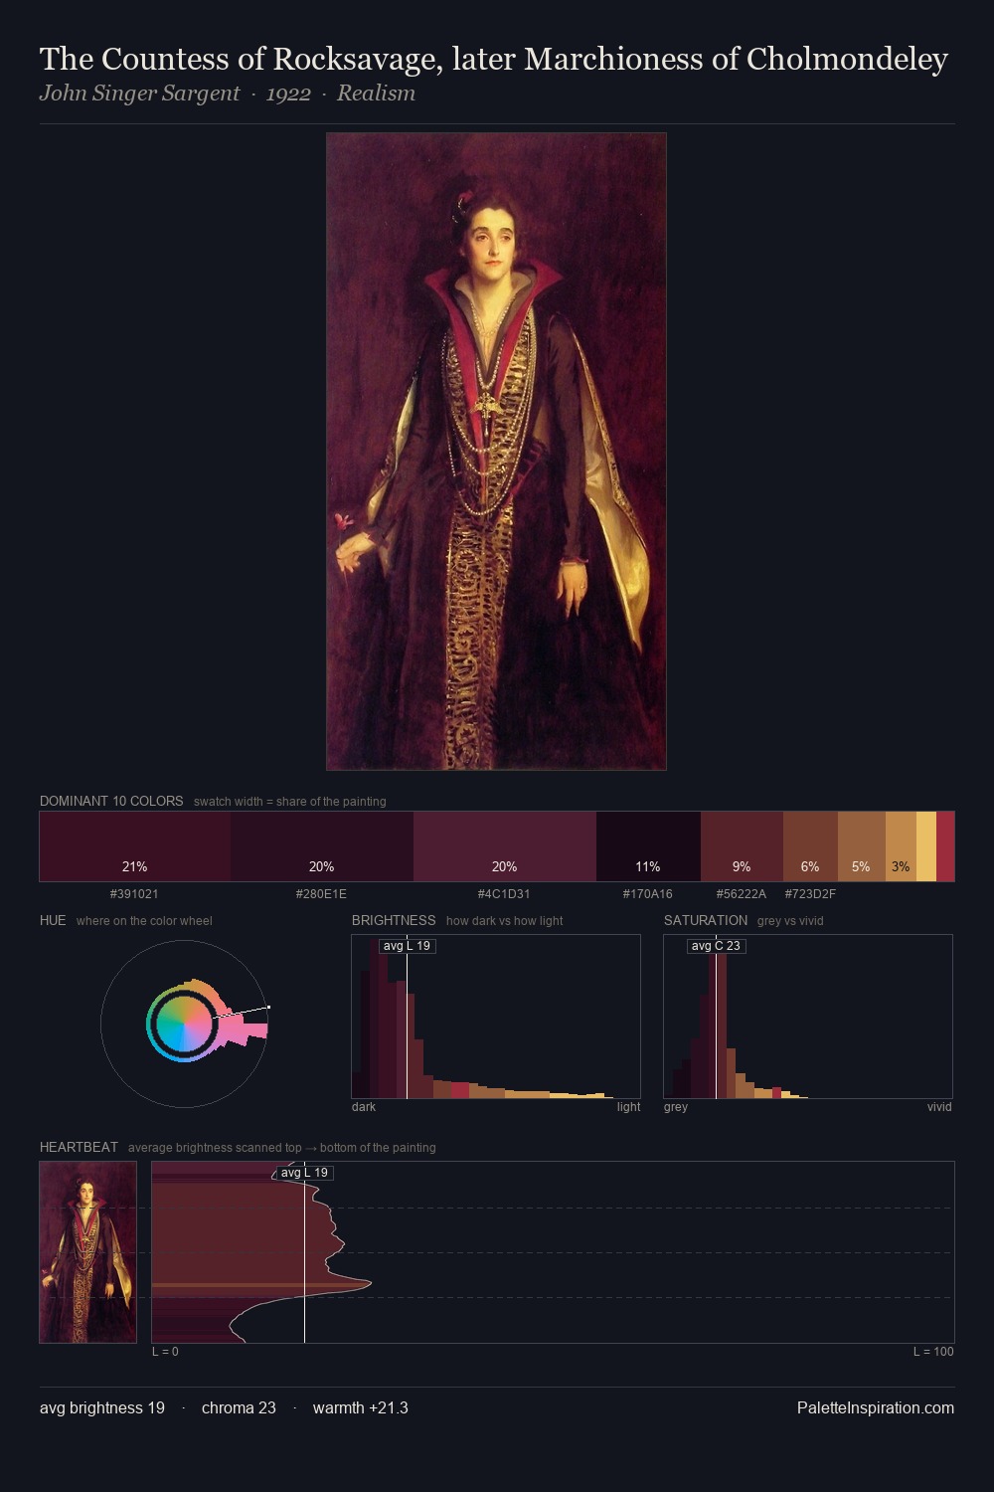This screenshot has height=1492, width=994.
Task: Open the PaletteInspiration.com link
Action: pos(876,1407)
